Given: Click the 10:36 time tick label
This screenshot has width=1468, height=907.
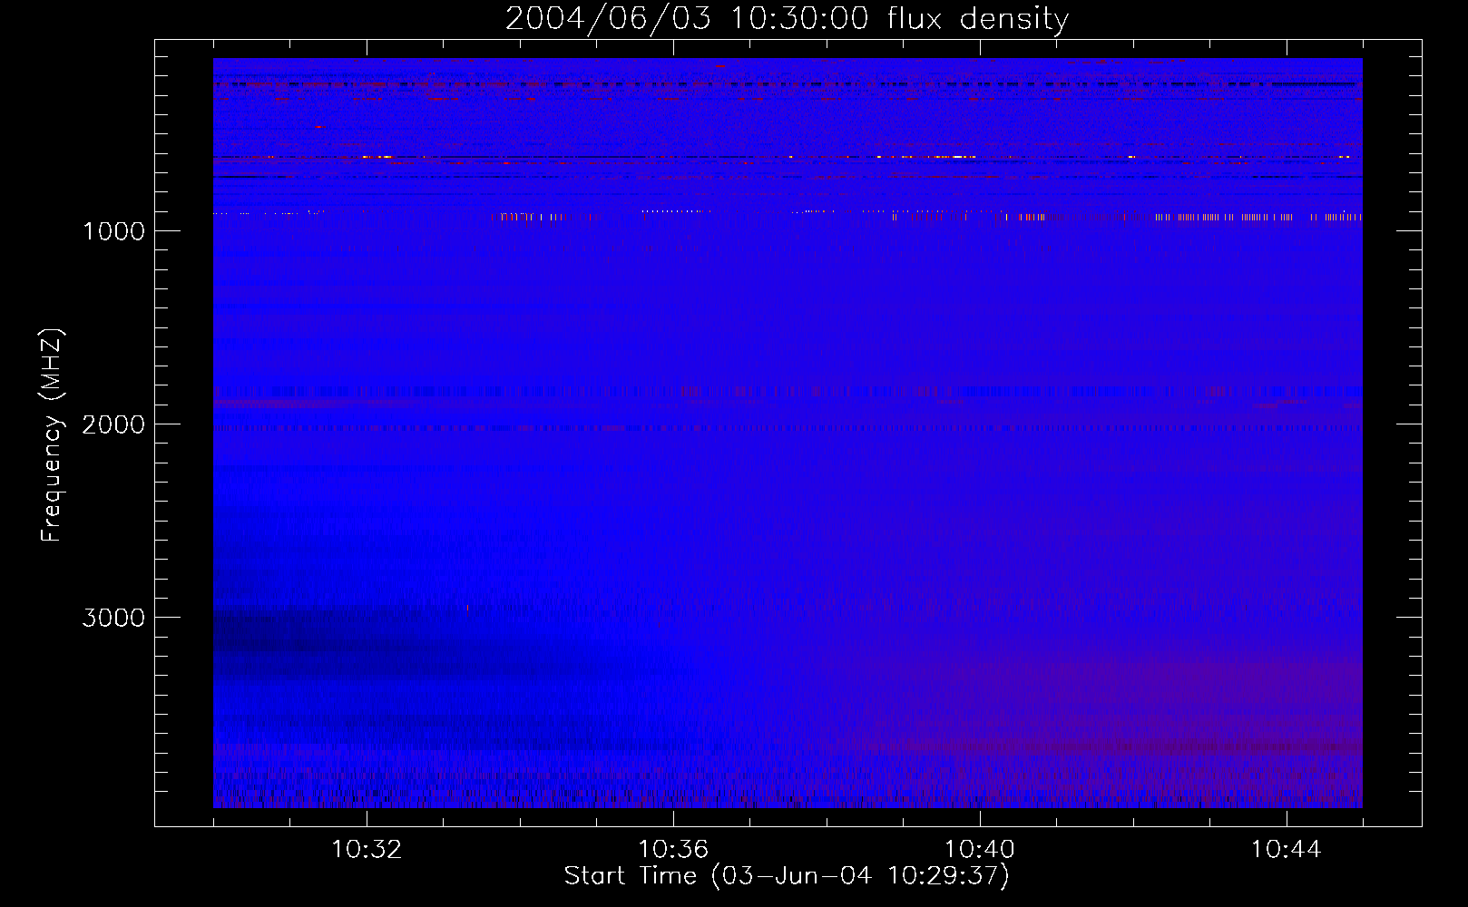Looking at the screenshot, I should (673, 850).
